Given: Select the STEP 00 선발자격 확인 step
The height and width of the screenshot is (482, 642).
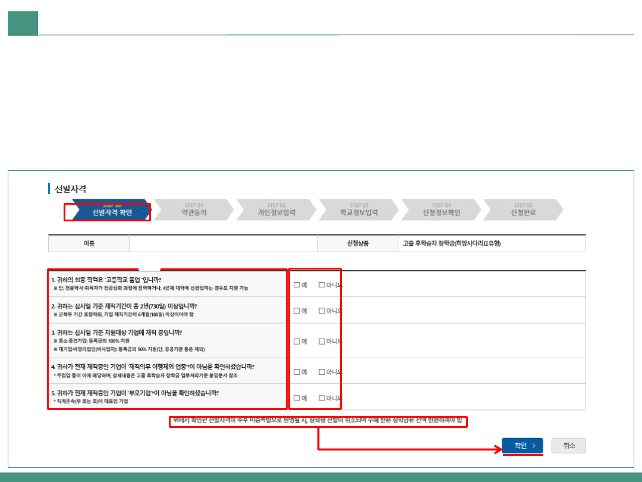Looking at the screenshot, I should 110,210.
